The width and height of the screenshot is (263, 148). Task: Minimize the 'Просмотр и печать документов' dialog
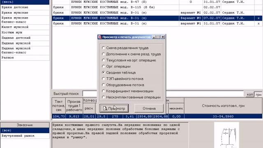tap(154, 37)
